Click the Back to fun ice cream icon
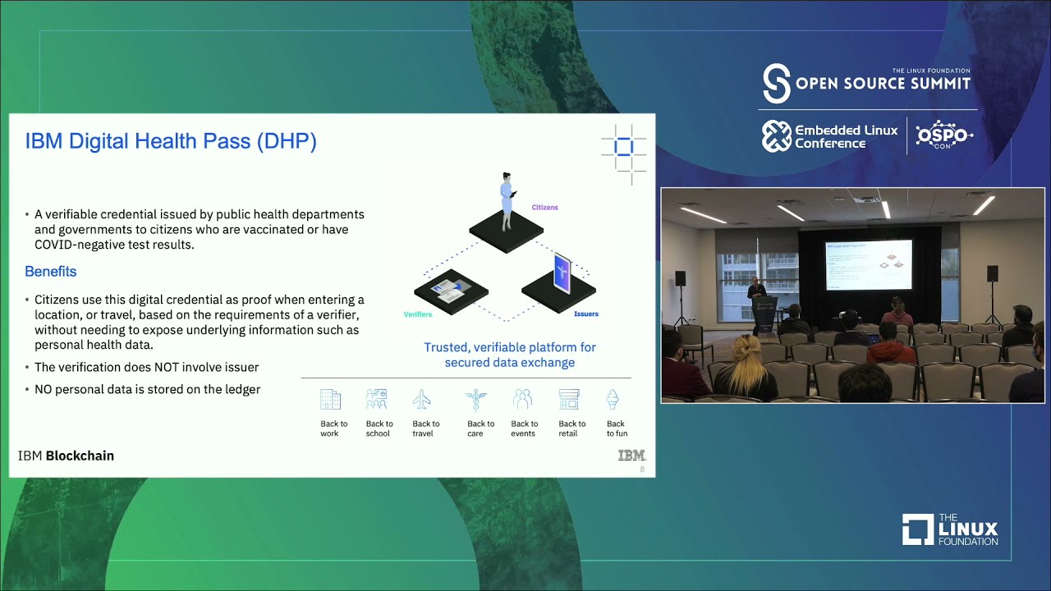The height and width of the screenshot is (591, 1051). point(613,400)
